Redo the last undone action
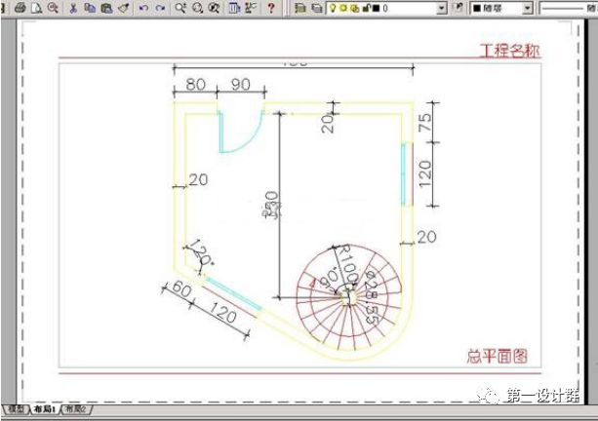Image resolution: width=598 pixels, height=421 pixels. click(x=161, y=8)
